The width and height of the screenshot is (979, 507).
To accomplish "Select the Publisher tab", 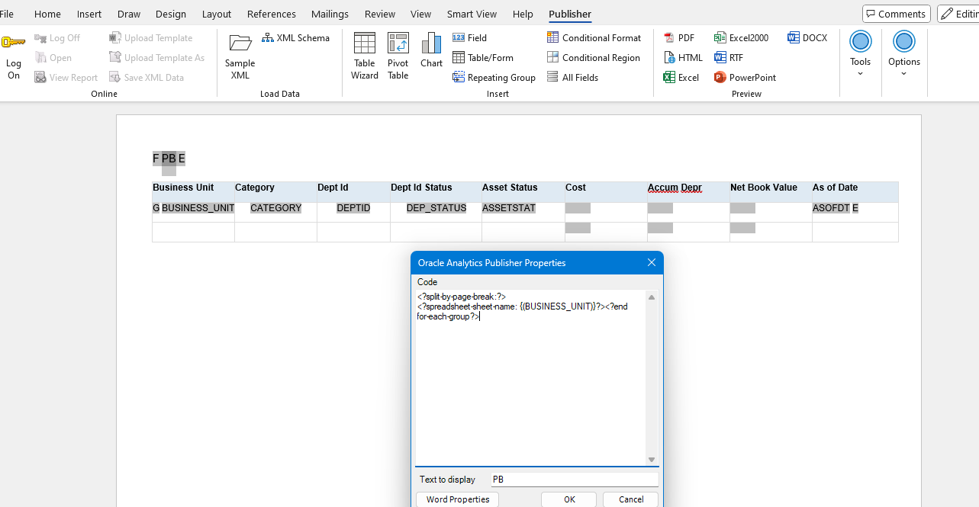I will (x=570, y=14).
